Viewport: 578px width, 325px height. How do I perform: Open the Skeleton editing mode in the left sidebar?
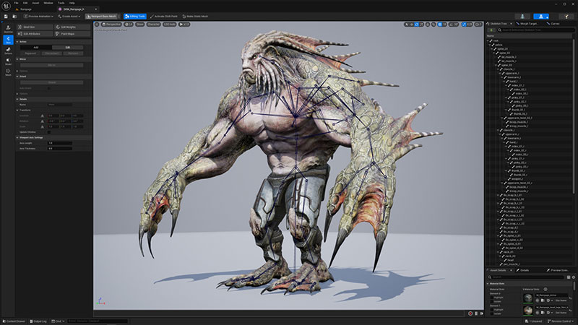[x=8, y=29]
